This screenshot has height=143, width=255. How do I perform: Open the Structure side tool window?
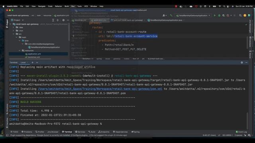pyautogui.click(x=7, y=109)
